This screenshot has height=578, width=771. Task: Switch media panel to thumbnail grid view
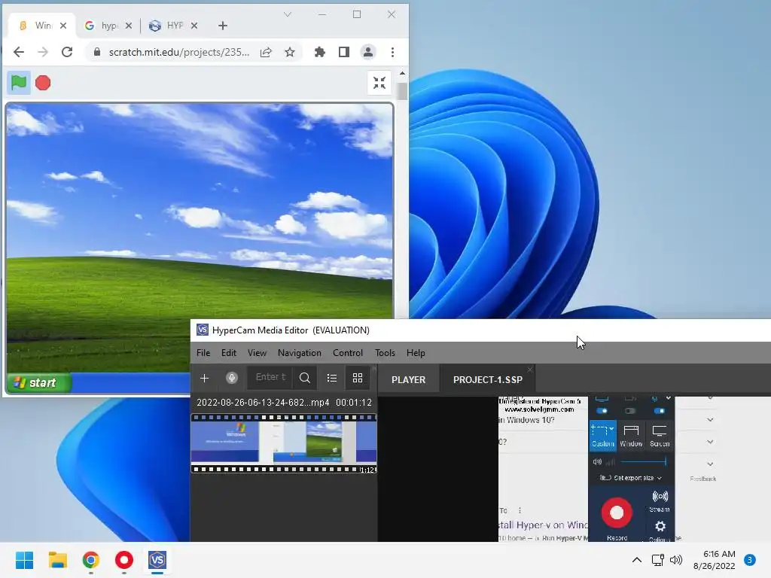click(358, 378)
